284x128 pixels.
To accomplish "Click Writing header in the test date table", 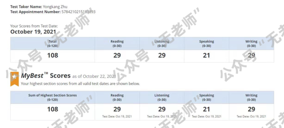I will coord(251,43).
